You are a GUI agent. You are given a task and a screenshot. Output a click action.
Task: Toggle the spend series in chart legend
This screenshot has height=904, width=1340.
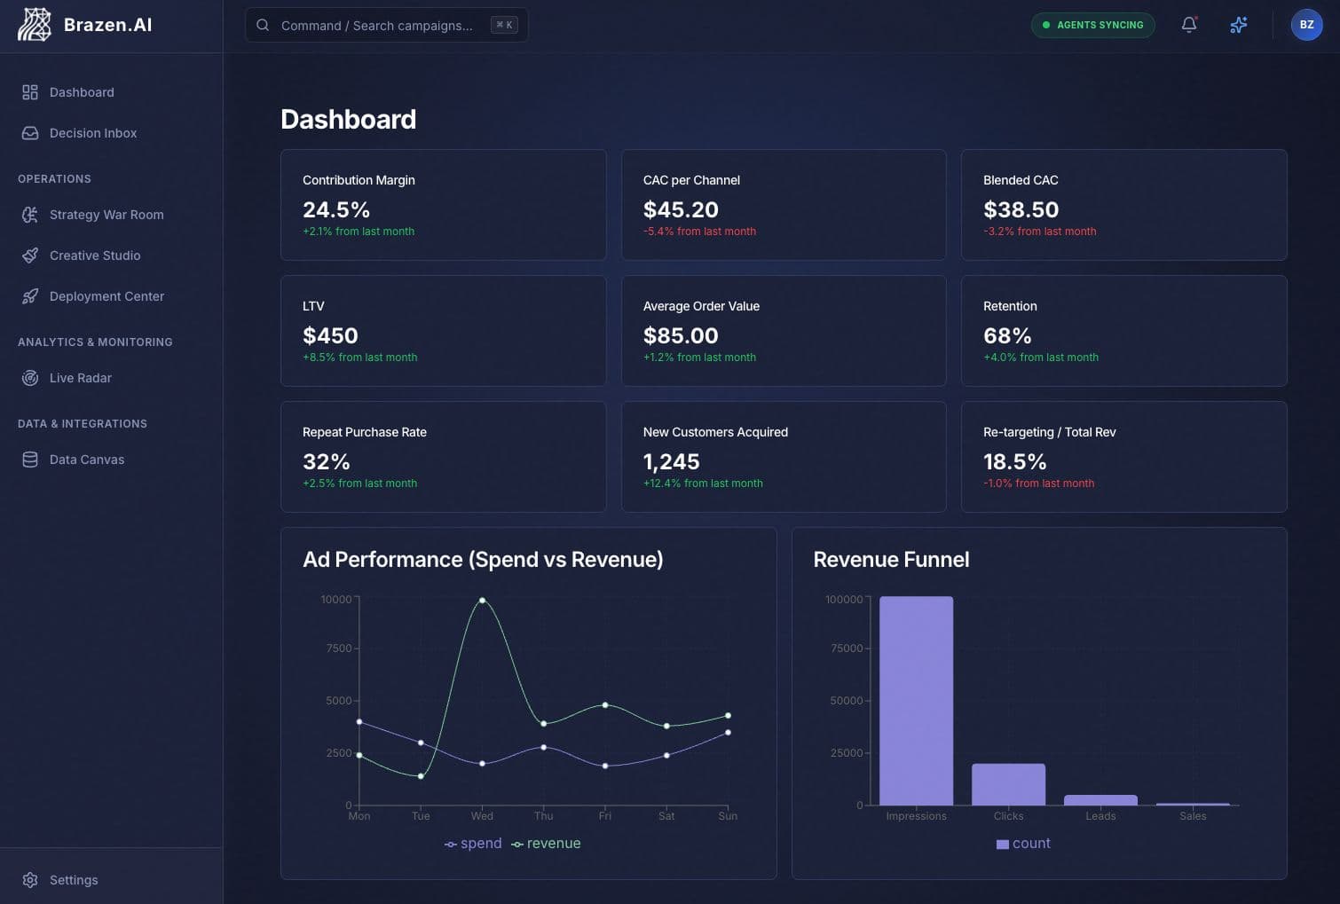click(473, 844)
